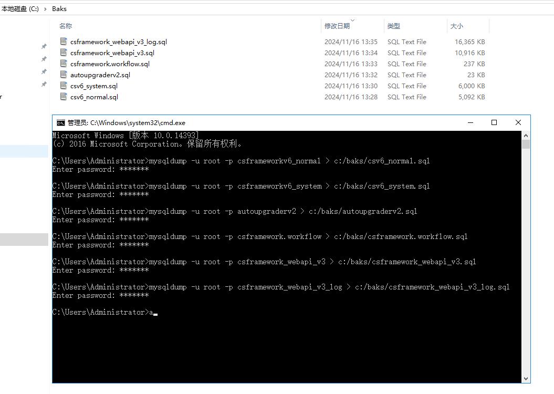Click the command prompt input line to focus
554x394 pixels.
153,312
